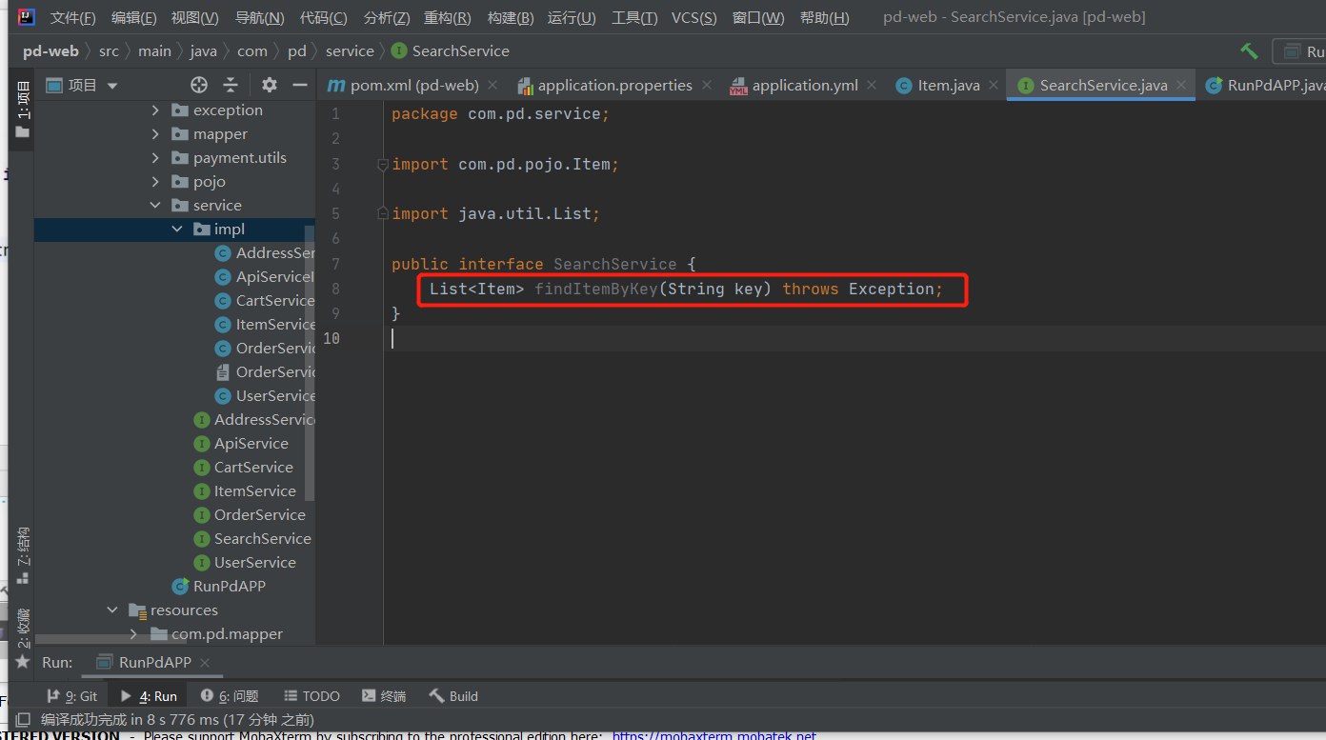Close the application.properties tab

707,85
